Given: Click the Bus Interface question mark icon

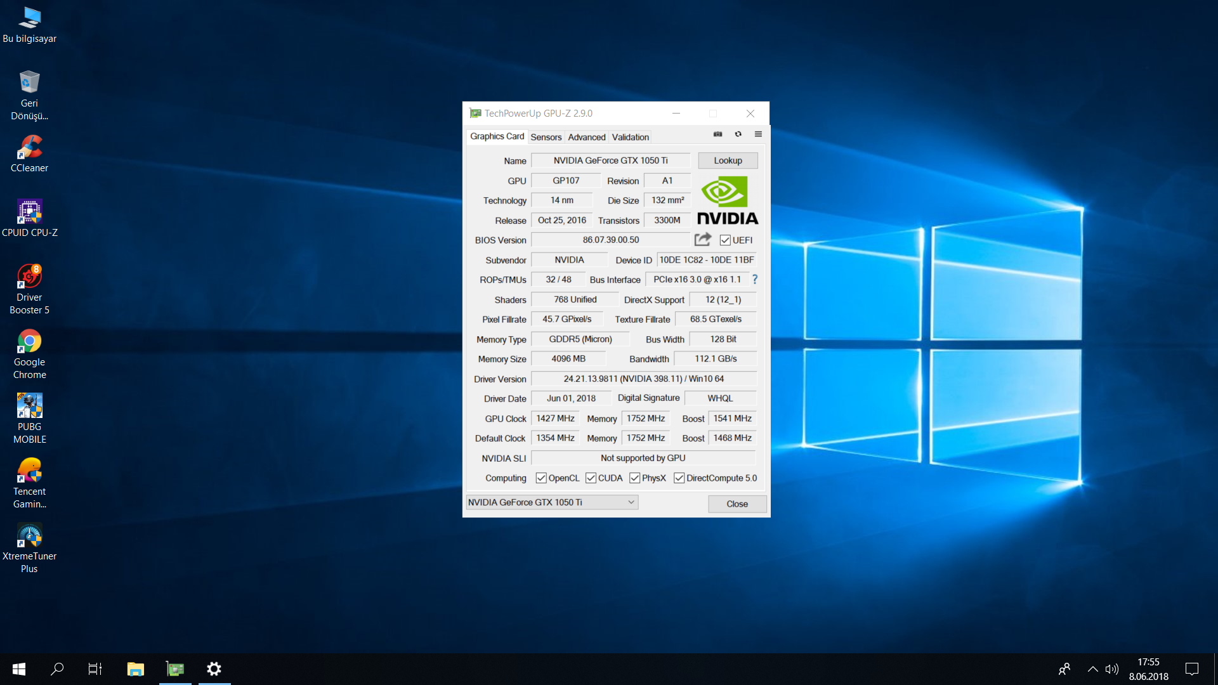Looking at the screenshot, I should [755, 279].
